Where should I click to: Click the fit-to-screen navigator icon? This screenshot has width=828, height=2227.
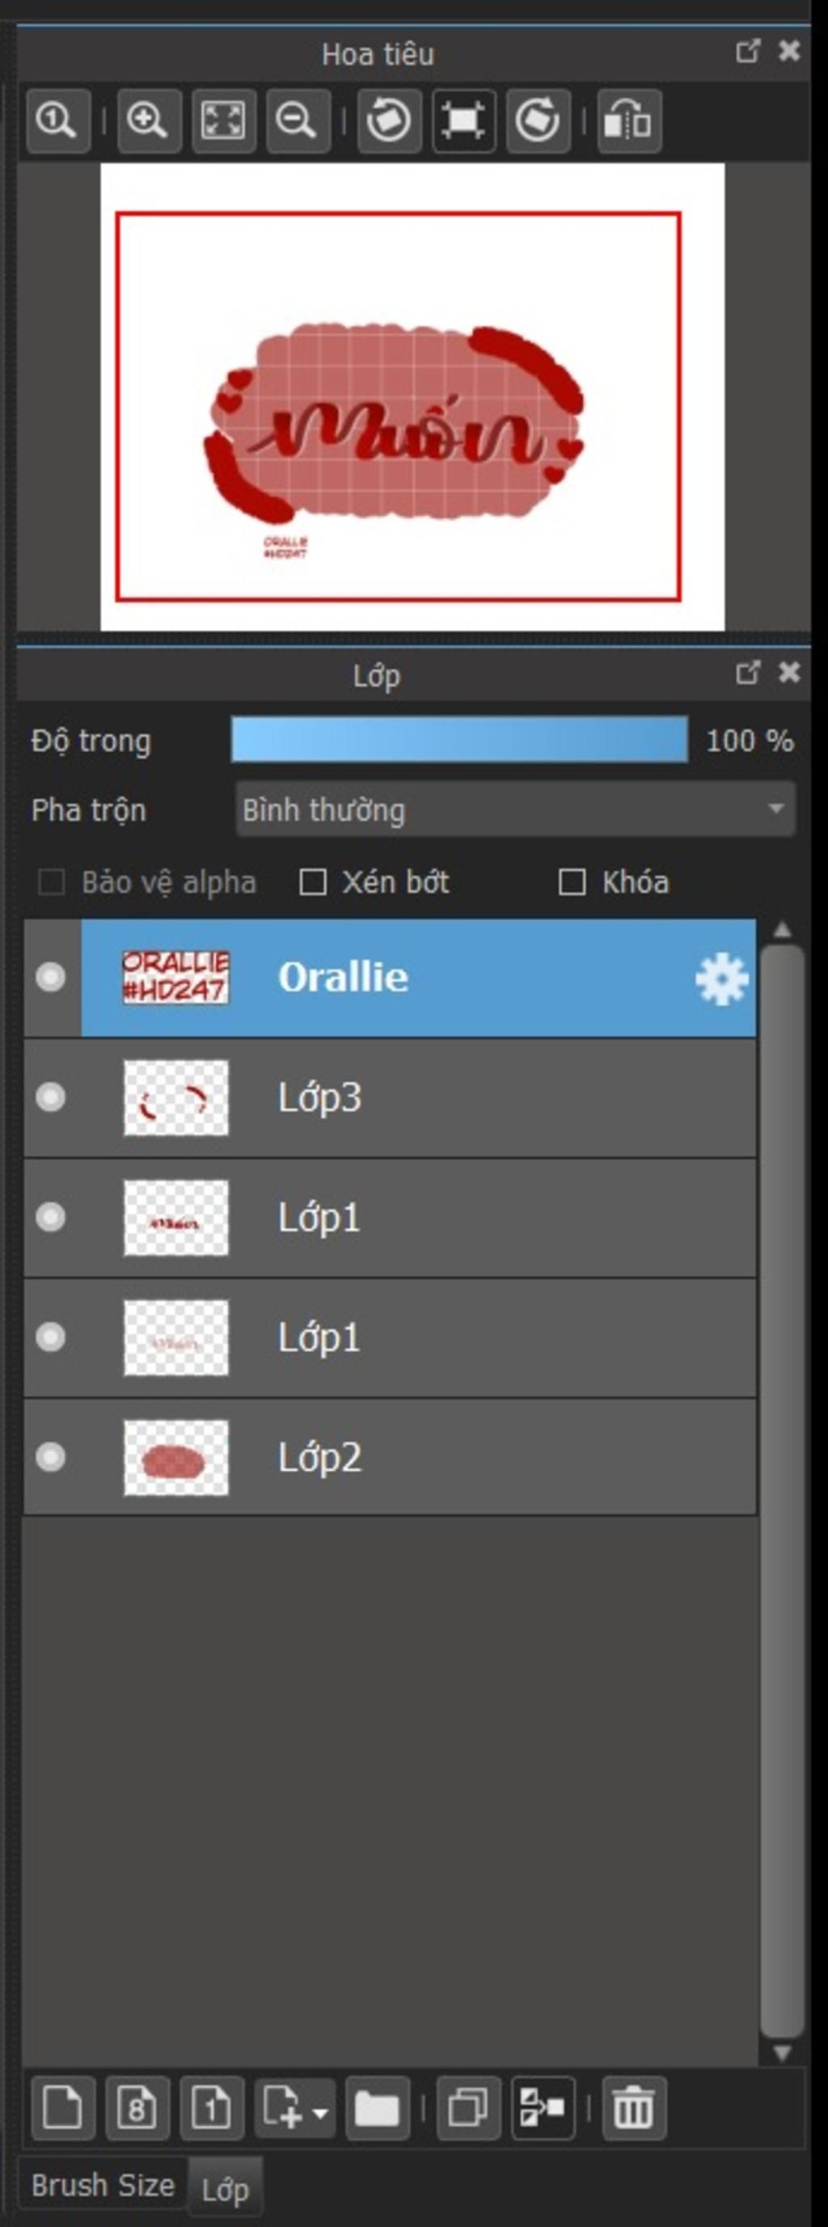point(223,120)
